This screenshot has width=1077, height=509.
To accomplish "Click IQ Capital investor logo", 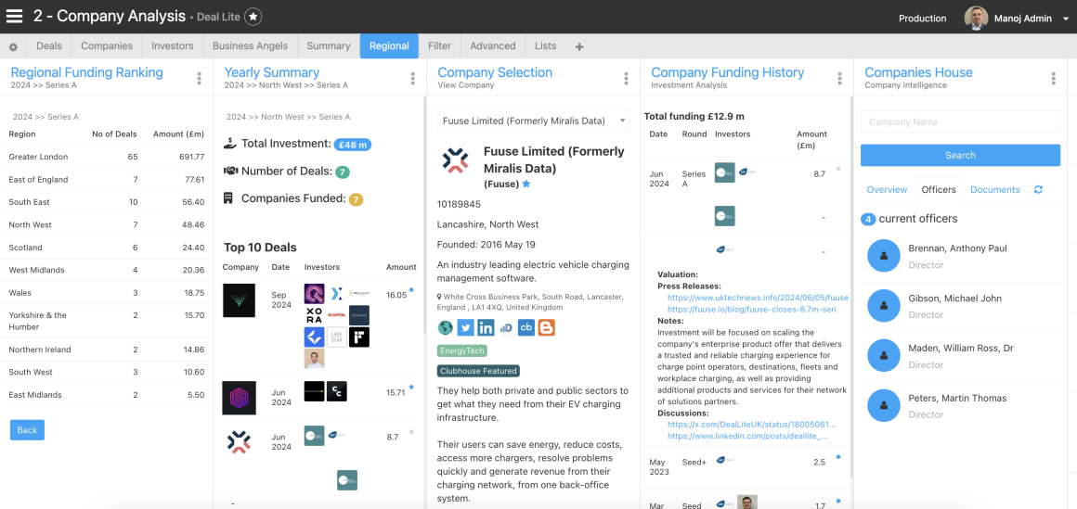I will pyautogui.click(x=336, y=315).
